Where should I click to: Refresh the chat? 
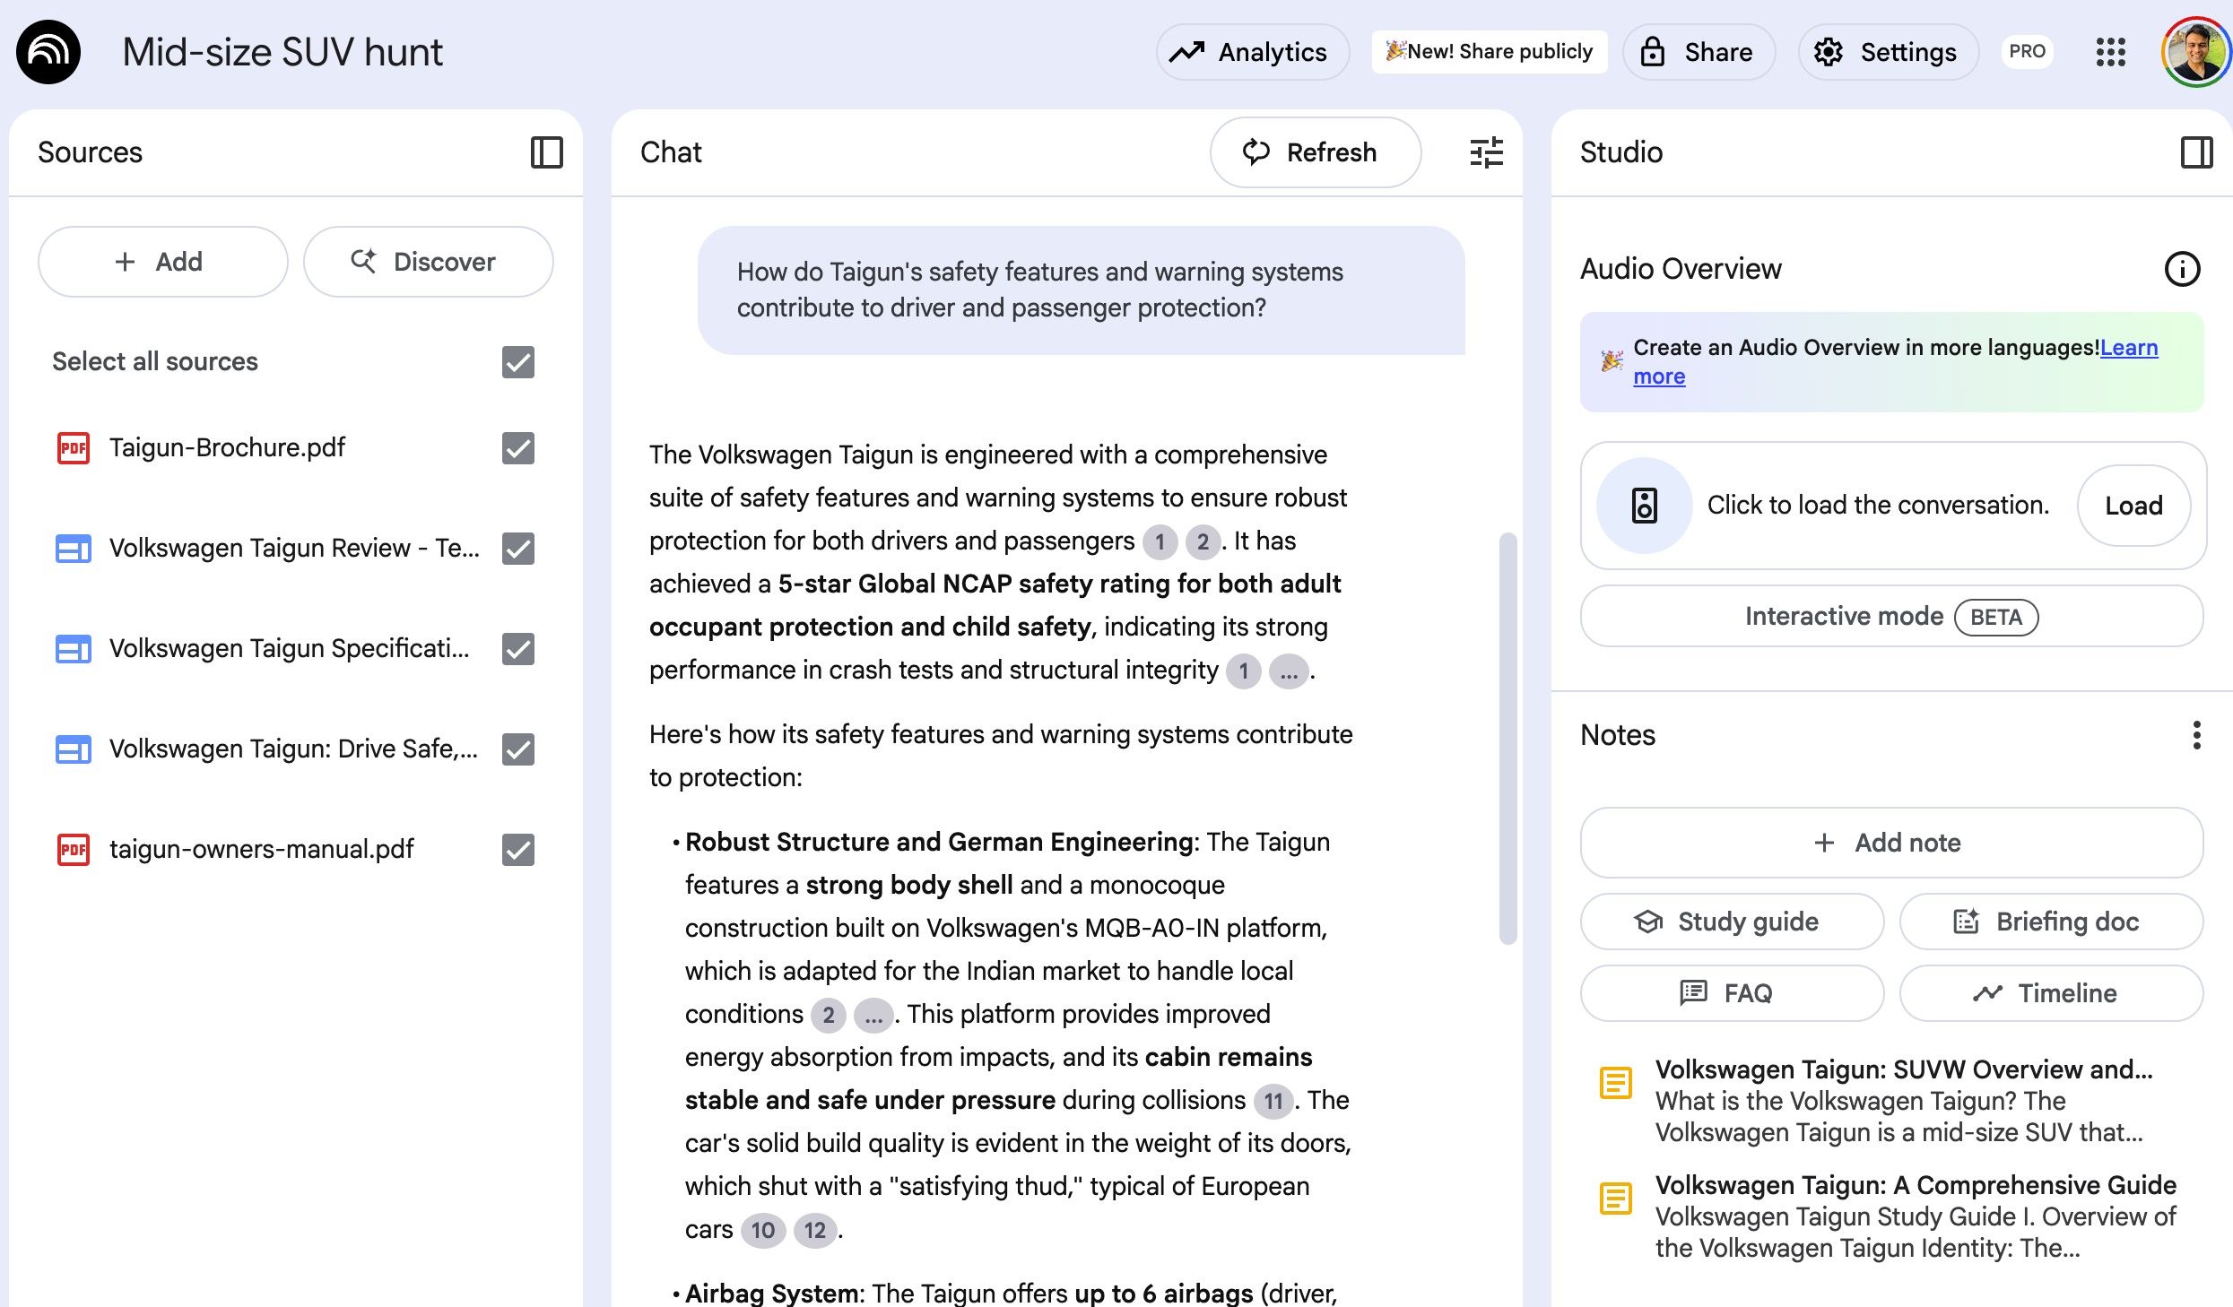click(1315, 152)
